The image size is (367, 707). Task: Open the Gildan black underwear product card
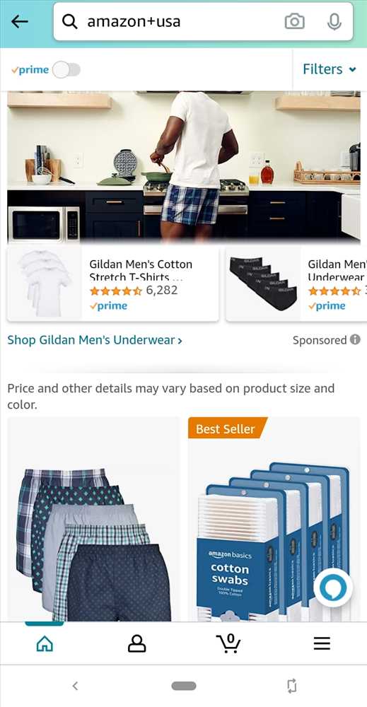(296, 284)
